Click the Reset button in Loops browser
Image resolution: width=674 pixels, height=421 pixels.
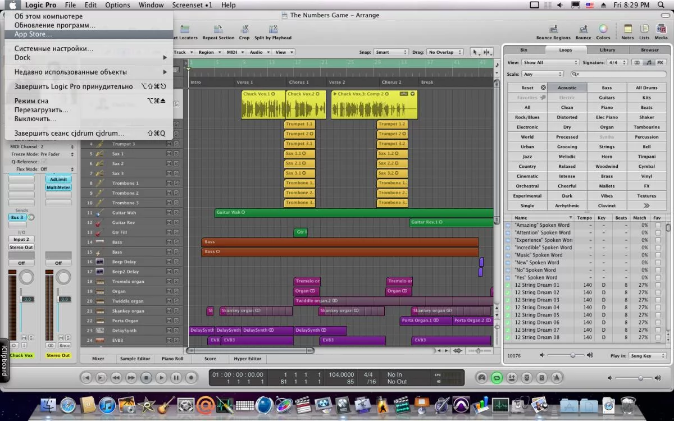527,88
